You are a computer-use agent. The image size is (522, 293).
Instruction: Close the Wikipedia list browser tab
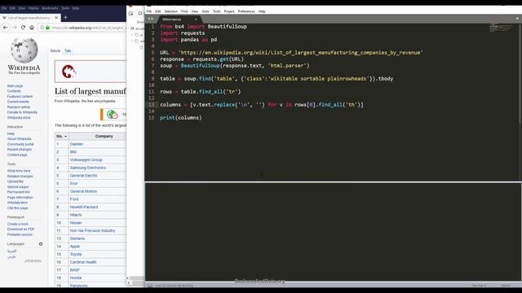point(56,18)
